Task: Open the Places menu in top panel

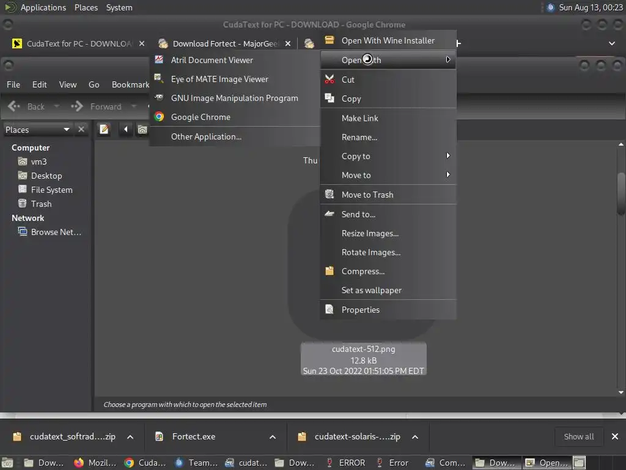Action: [86, 7]
